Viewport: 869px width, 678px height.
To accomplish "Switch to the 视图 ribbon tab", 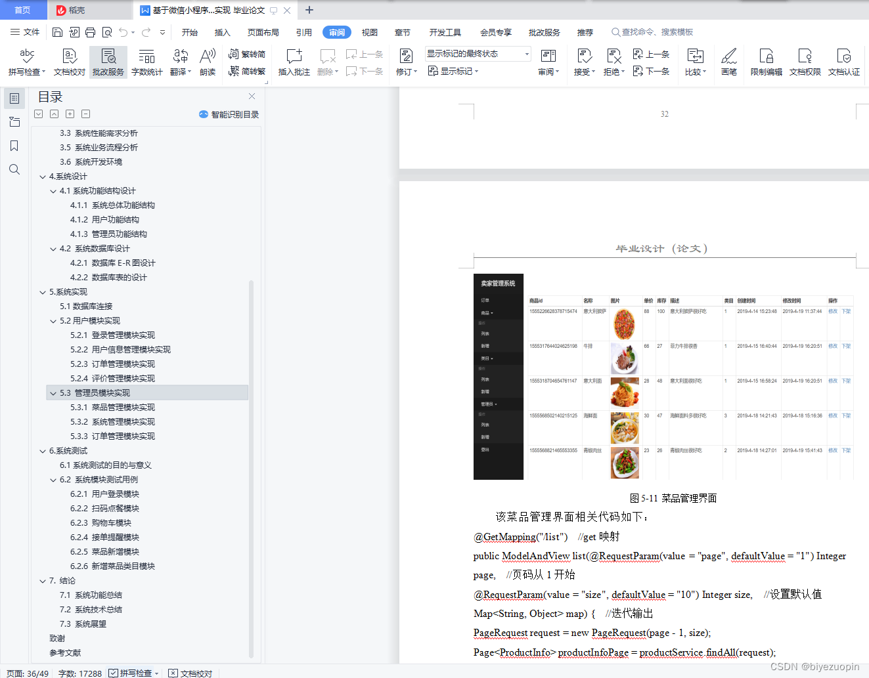I will click(370, 32).
